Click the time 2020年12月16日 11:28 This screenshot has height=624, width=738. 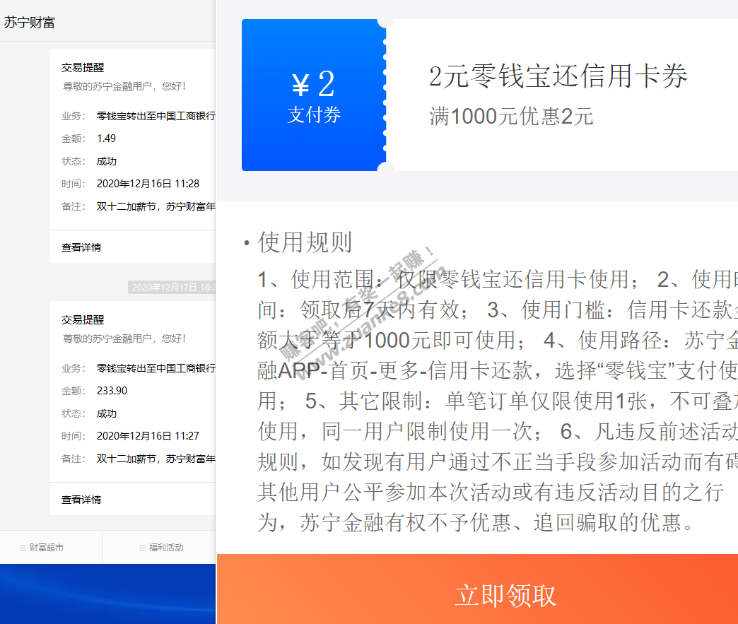pyautogui.click(x=148, y=184)
